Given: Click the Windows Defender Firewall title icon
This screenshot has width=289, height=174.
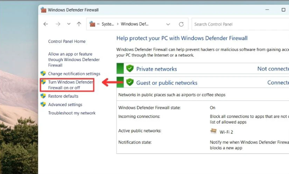Looking at the screenshot, I should 44,10.
